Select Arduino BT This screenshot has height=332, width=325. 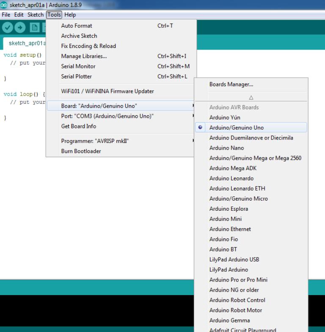tap(251, 249)
